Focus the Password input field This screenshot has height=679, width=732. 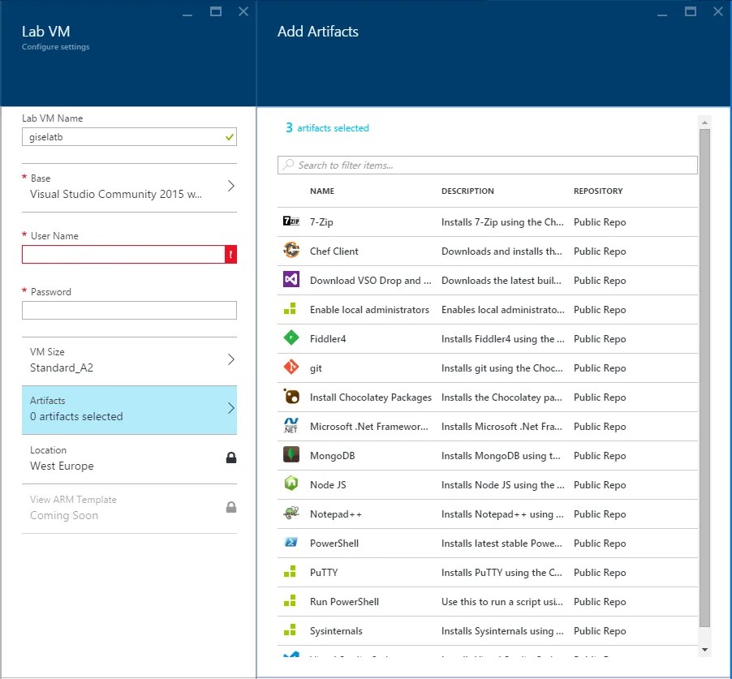tap(129, 311)
